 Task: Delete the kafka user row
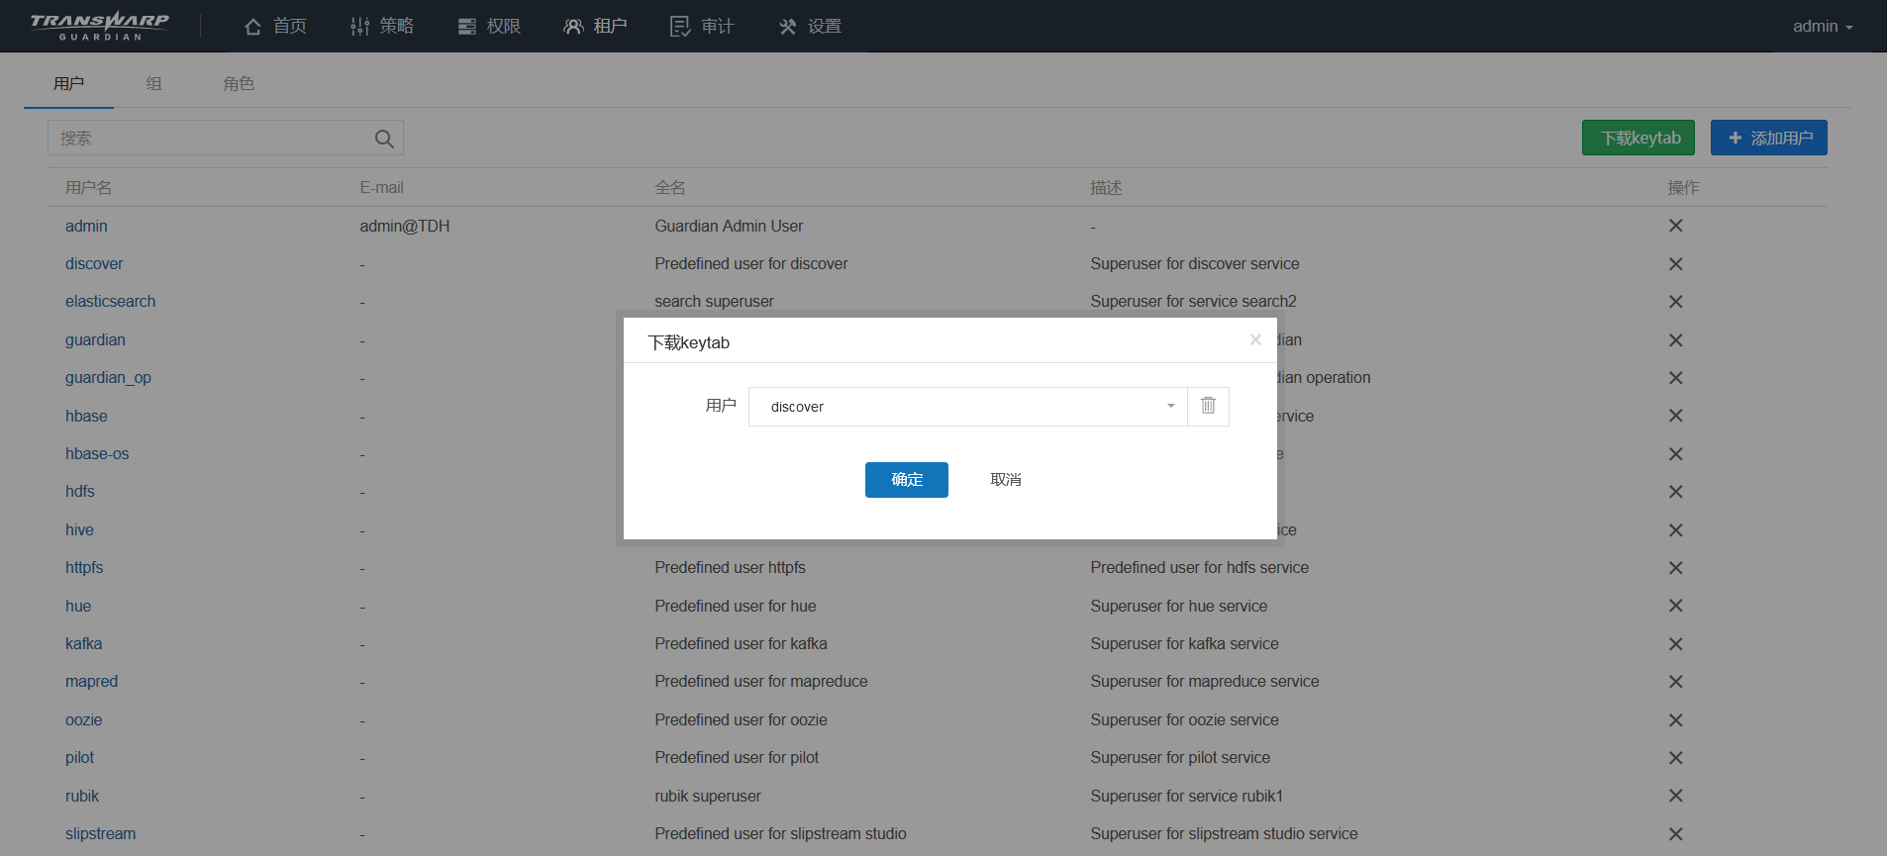(x=1675, y=644)
